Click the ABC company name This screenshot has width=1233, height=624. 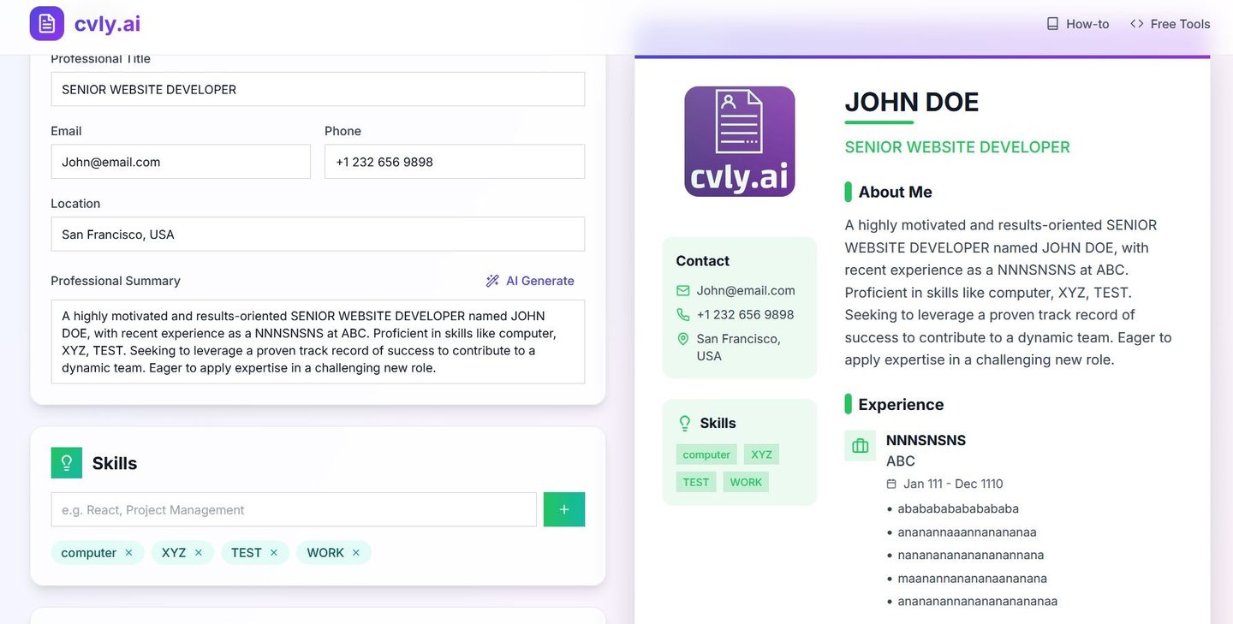click(901, 461)
